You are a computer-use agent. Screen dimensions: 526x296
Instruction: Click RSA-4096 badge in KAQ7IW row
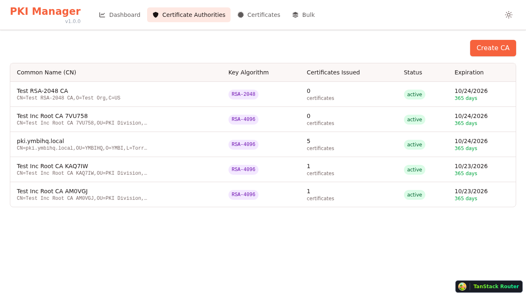tap(243, 170)
